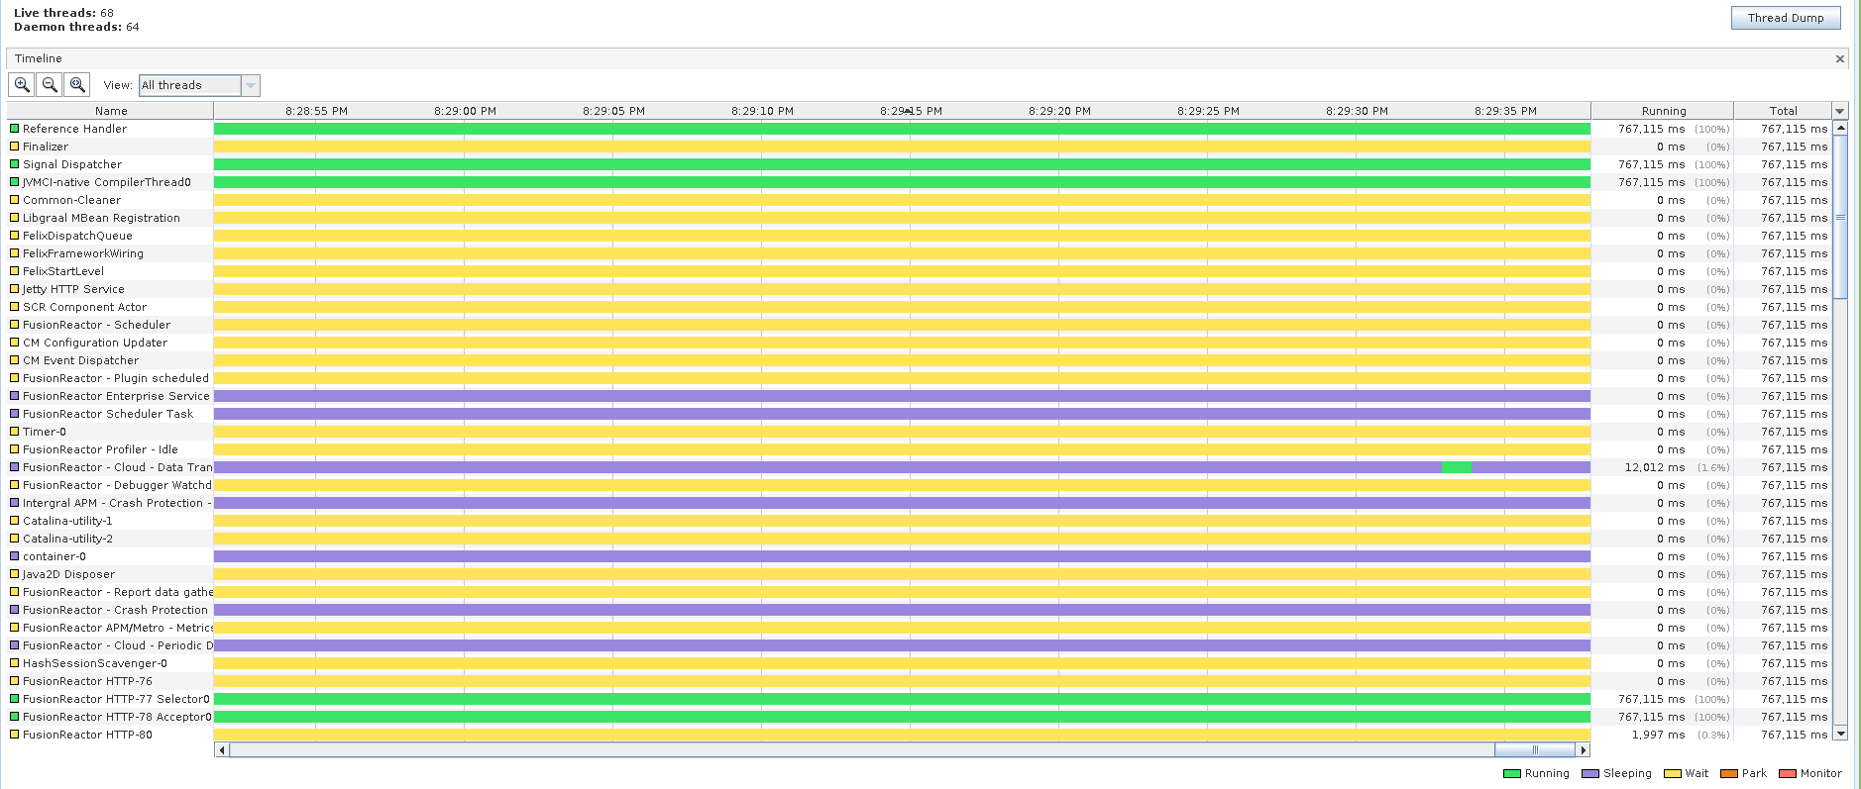Click the 1,997 ms running time value
Screen dimensions: 1861x789
click(1658, 735)
